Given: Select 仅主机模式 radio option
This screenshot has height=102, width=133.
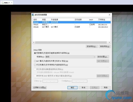Looking at the screenshot, I should pyautogui.click(x=35, y=65).
